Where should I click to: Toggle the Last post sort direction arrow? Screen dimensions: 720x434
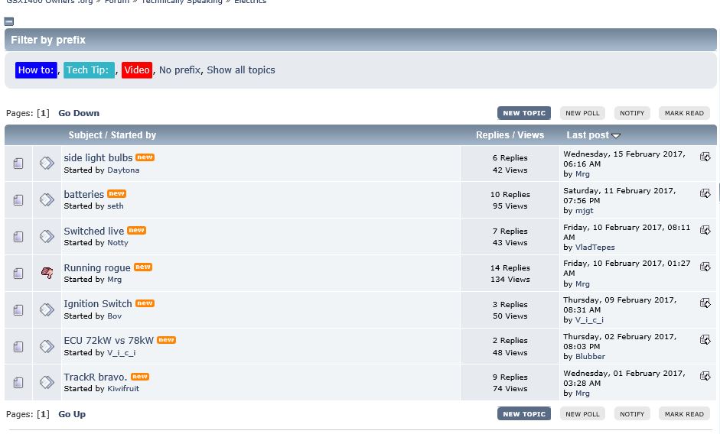click(x=616, y=136)
